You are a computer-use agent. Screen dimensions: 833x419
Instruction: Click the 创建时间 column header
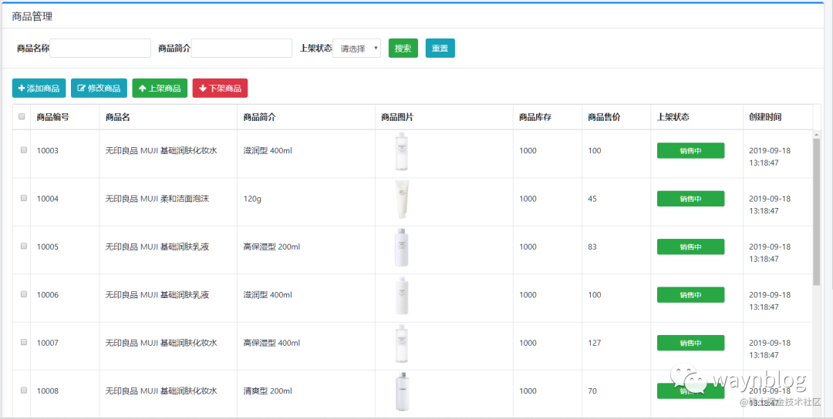pos(765,117)
